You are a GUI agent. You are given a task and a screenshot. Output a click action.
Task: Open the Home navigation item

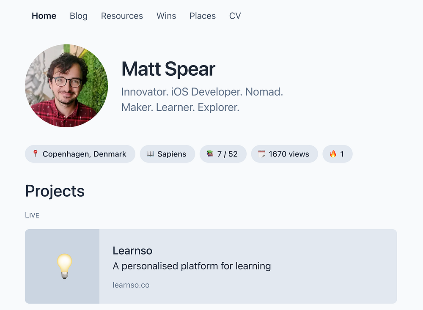coord(44,16)
